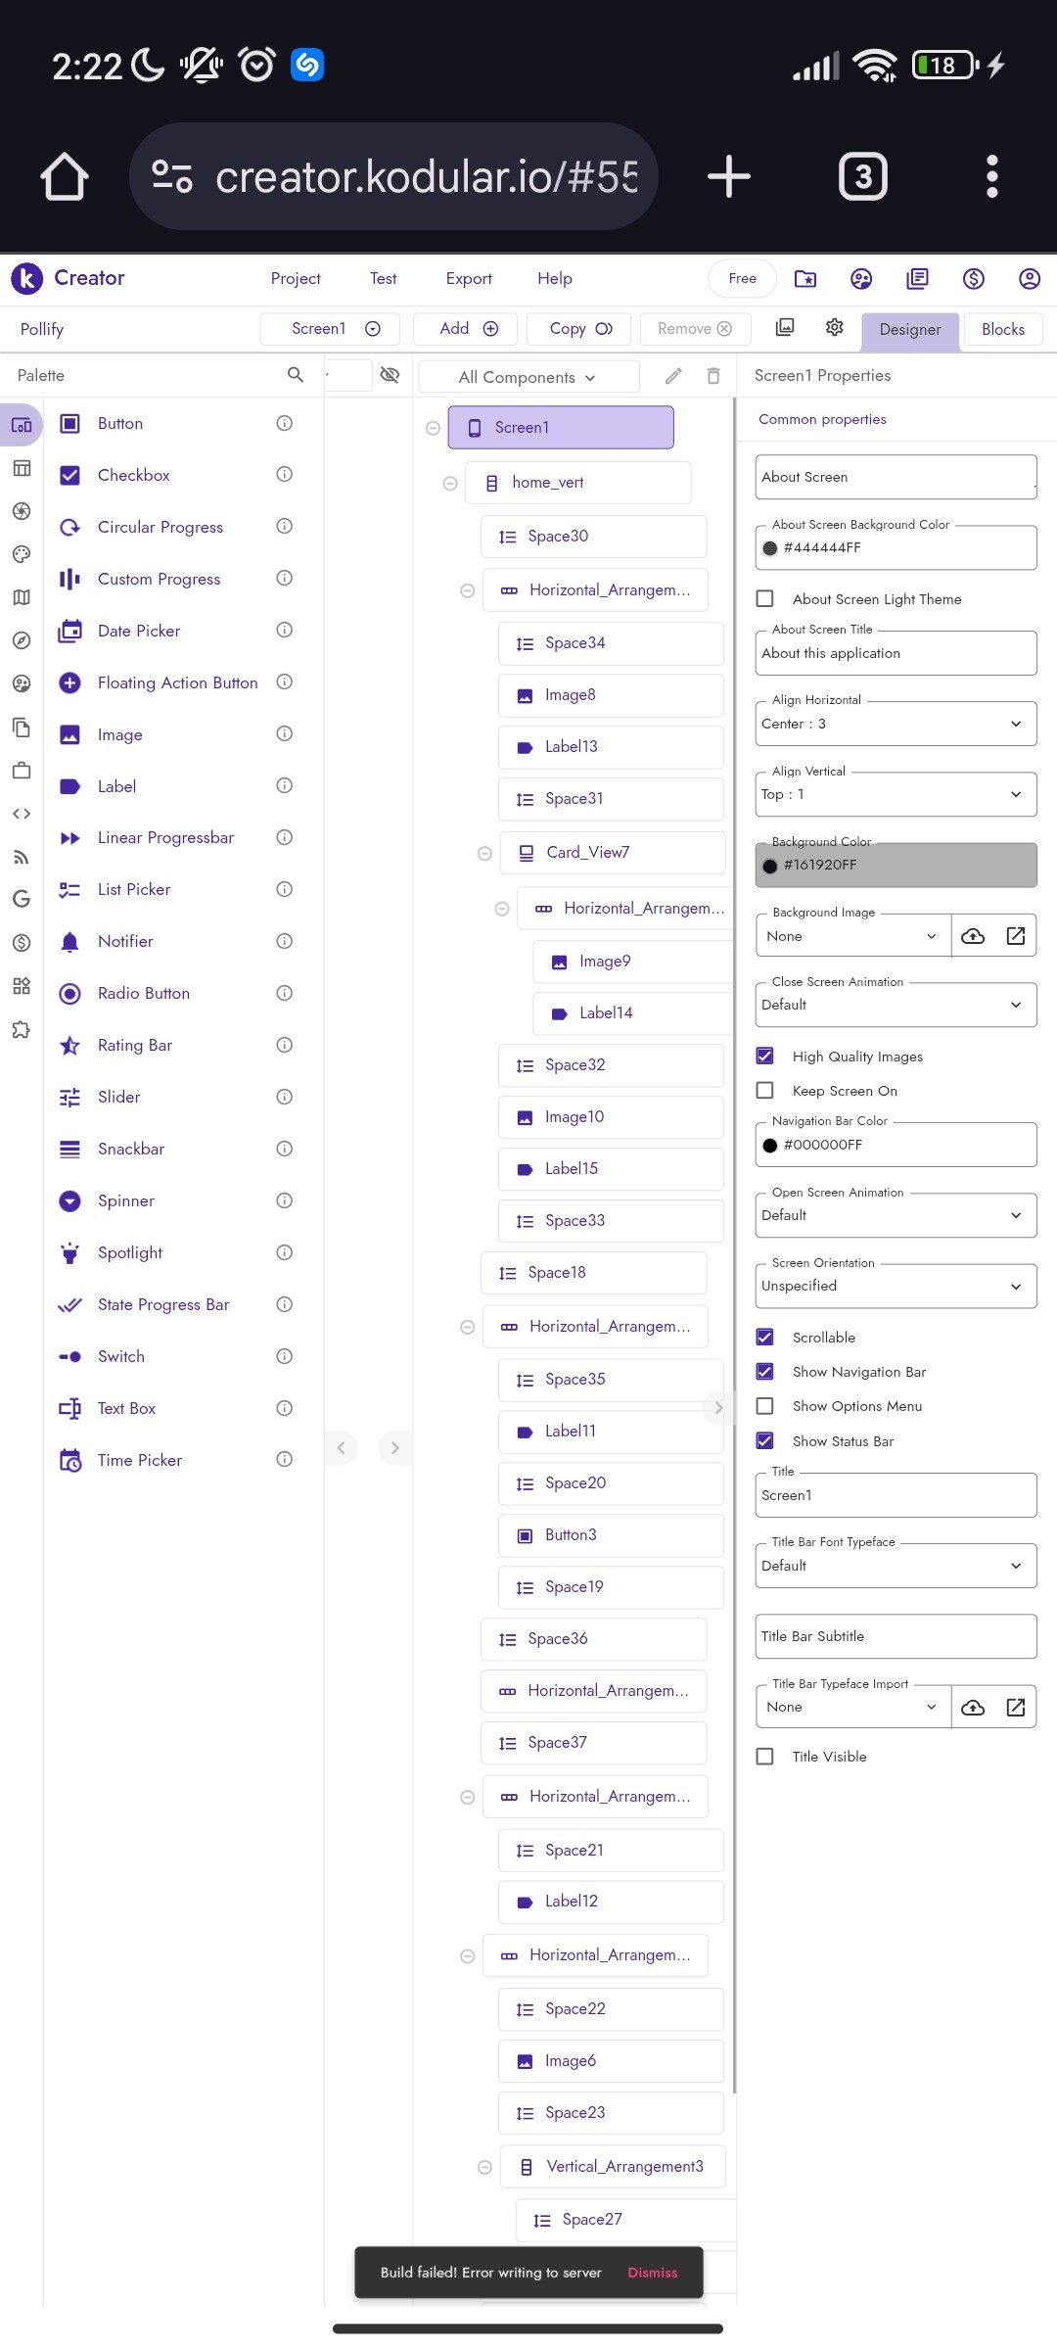The height and width of the screenshot is (2350, 1057).
Task: Switch to the Blocks tab
Action: 1003,329
